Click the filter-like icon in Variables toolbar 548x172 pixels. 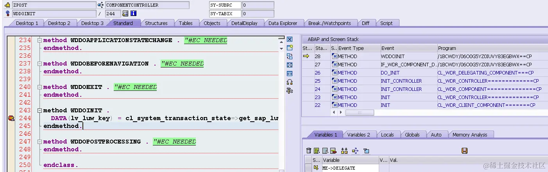pyautogui.click(x=366, y=151)
